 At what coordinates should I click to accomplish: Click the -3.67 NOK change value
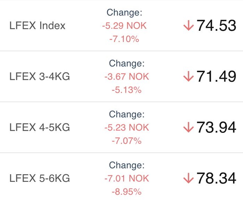click(x=127, y=77)
